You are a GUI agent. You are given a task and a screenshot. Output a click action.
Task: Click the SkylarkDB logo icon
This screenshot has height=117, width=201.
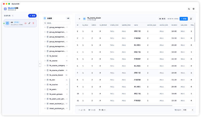point(6,9)
